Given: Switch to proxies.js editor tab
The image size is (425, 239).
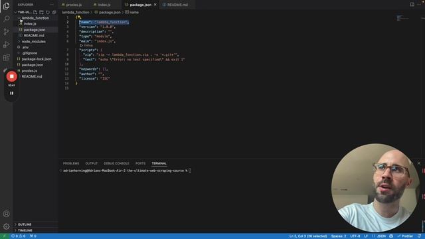Looking at the screenshot, I should pos(74,5).
